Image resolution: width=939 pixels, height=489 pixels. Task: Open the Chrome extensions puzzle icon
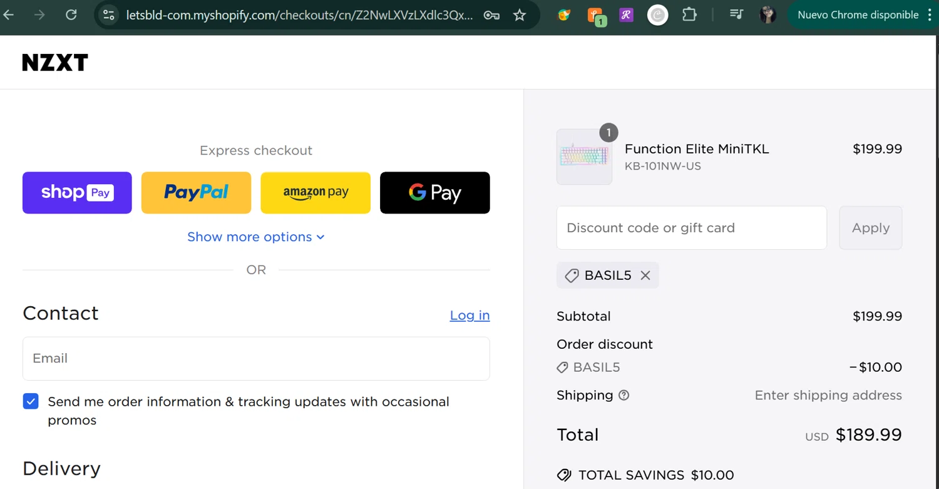pyautogui.click(x=689, y=14)
